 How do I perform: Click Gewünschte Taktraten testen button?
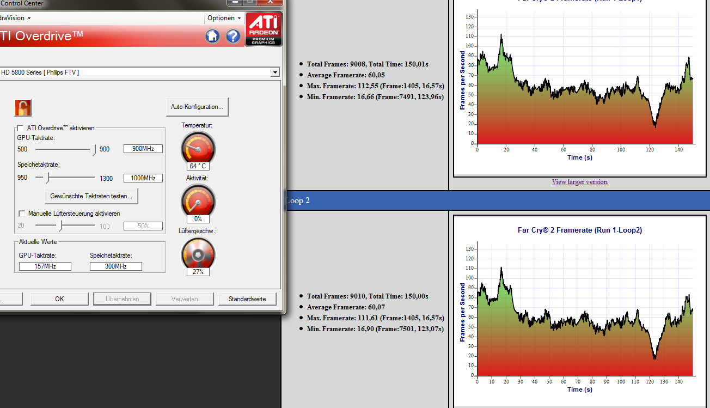point(91,196)
